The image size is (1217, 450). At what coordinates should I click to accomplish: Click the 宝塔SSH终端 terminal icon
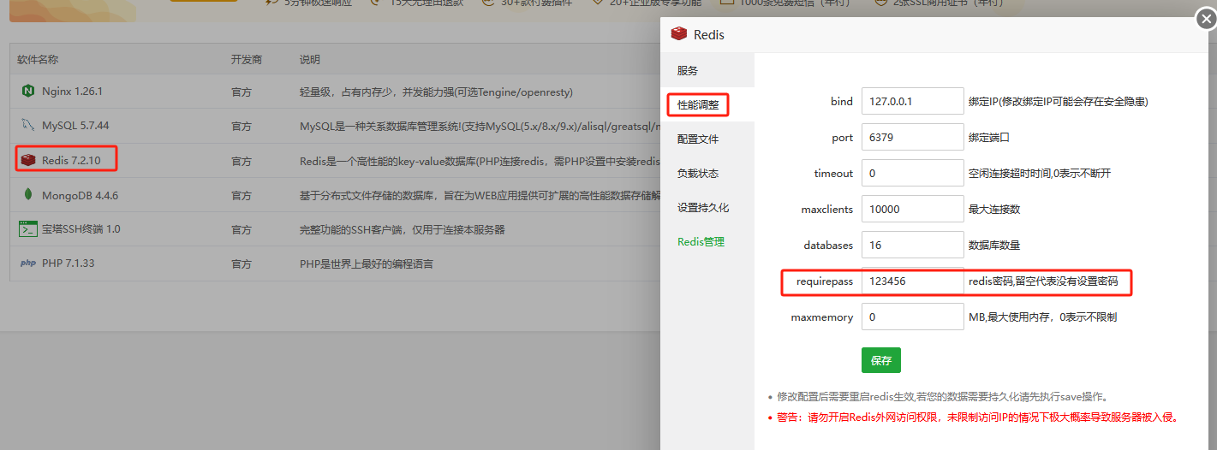coord(28,229)
